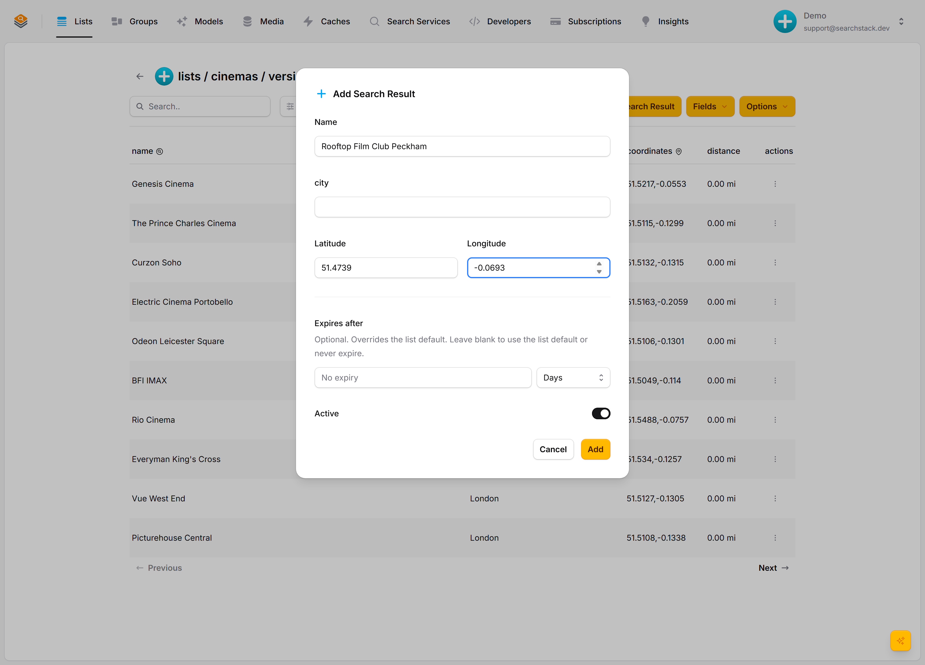The width and height of the screenshot is (925, 665).
Task: Open the Options dropdown
Action: click(767, 106)
